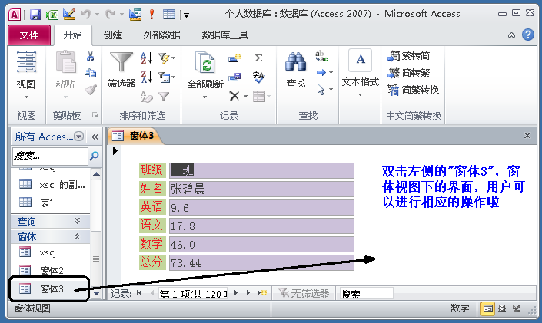The image size is (542, 323).
Task: Click the navigation pane 搜索 search field
Action: pyautogui.click(x=50, y=156)
